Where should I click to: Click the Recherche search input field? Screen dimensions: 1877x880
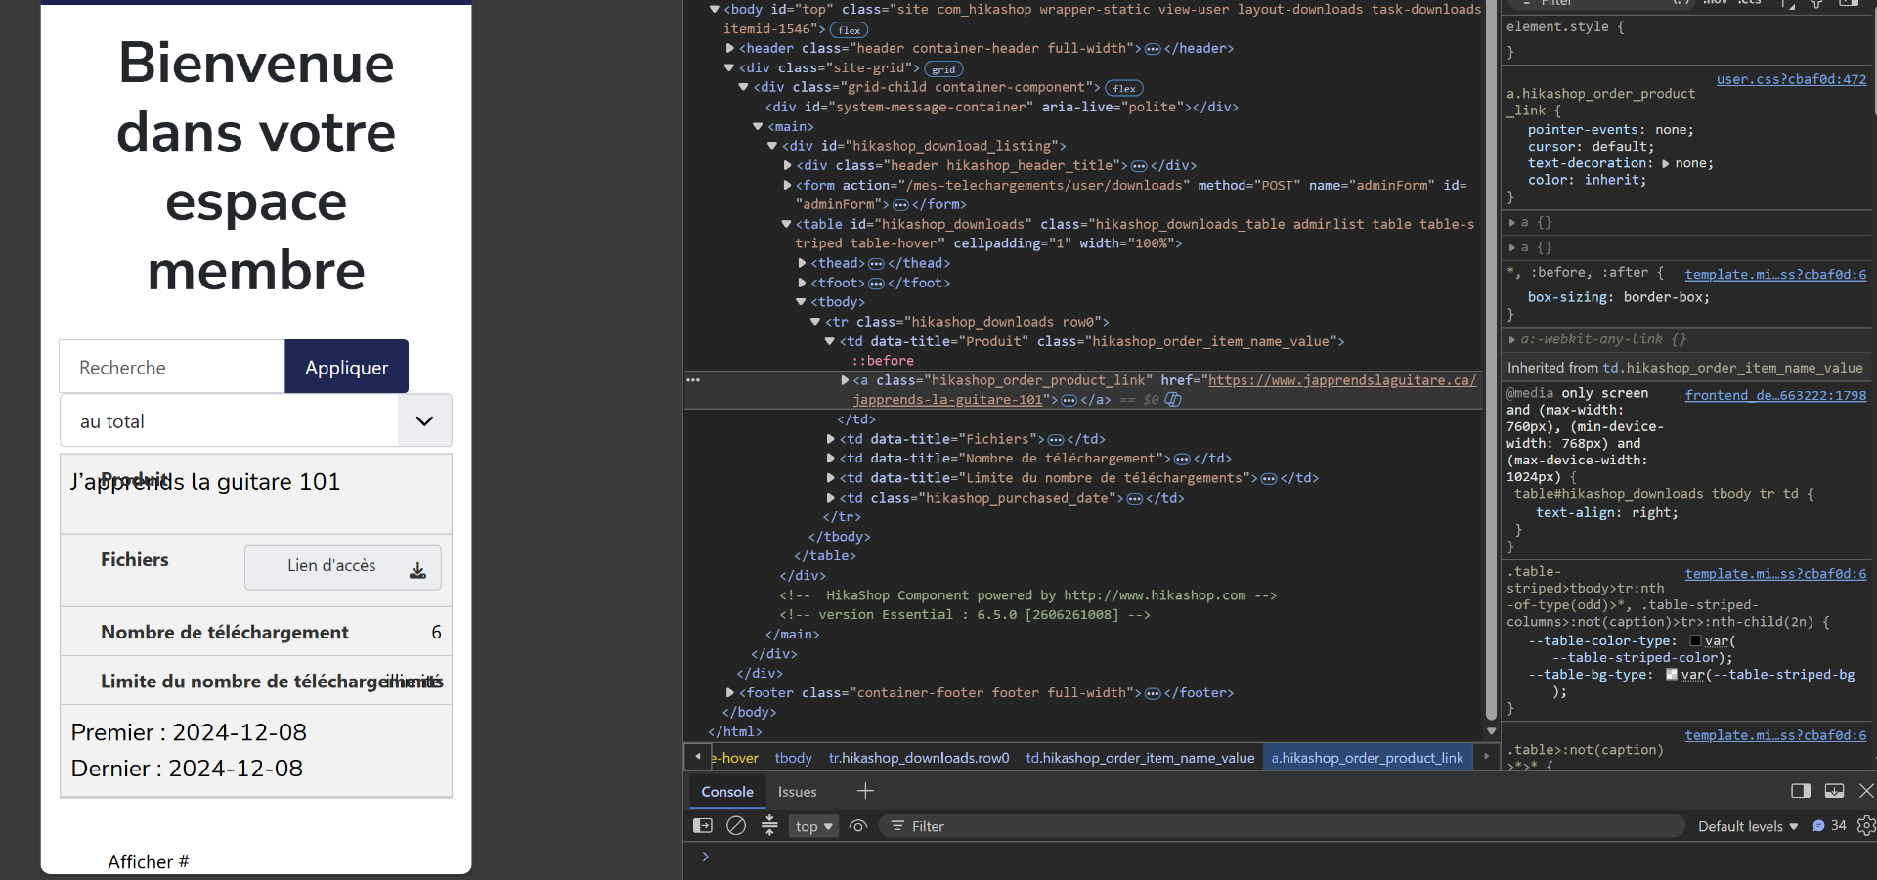pos(172,367)
